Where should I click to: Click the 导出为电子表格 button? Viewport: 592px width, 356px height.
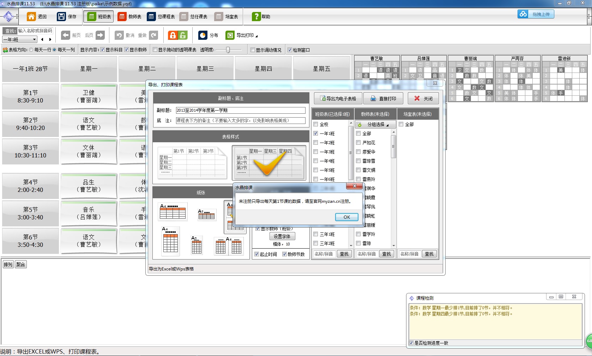[338, 99]
